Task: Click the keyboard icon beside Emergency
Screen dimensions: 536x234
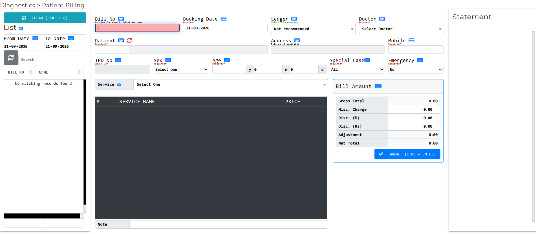Action: pyautogui.click(x=420, y=60)
